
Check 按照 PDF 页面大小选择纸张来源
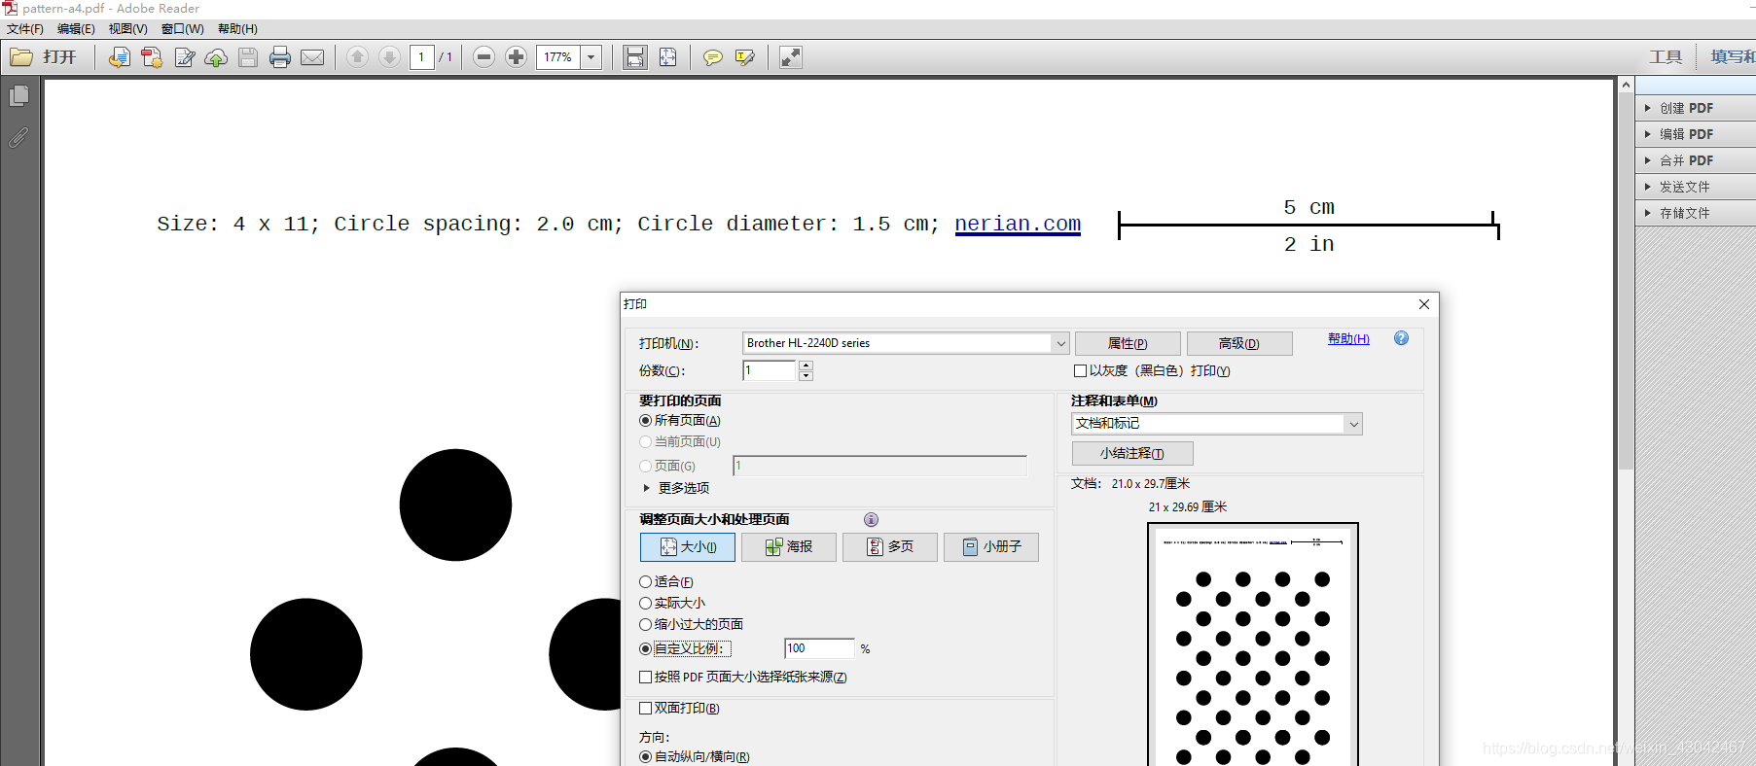click(x=645, y=678)
